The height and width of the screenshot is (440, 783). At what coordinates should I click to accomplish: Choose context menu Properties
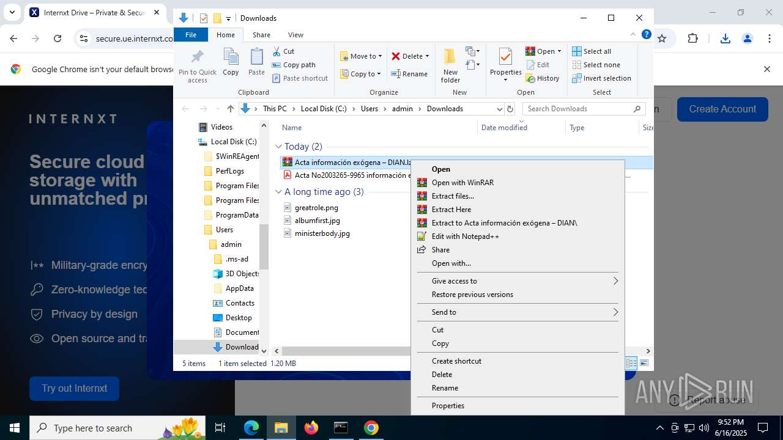(518, 406)
